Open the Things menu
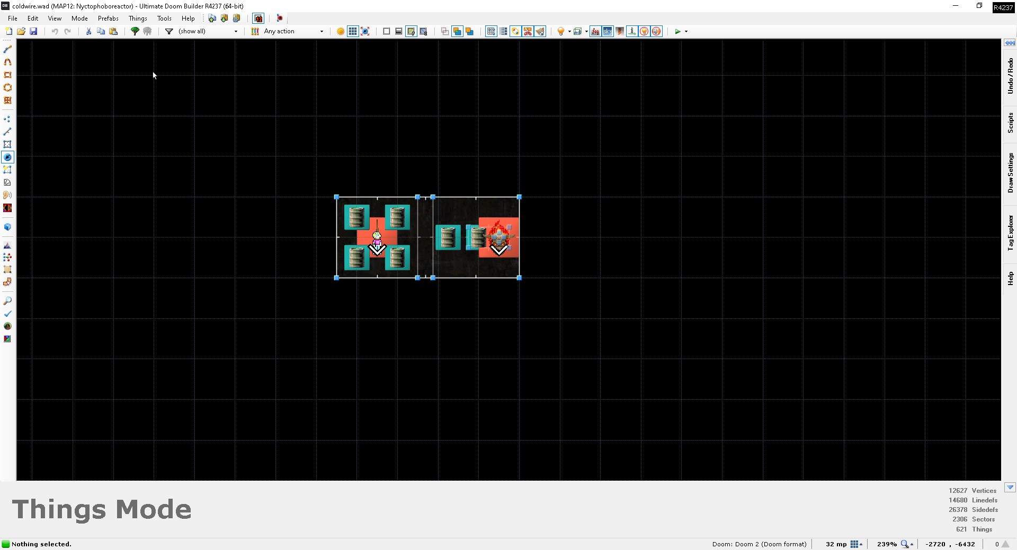 click(138, 18)
